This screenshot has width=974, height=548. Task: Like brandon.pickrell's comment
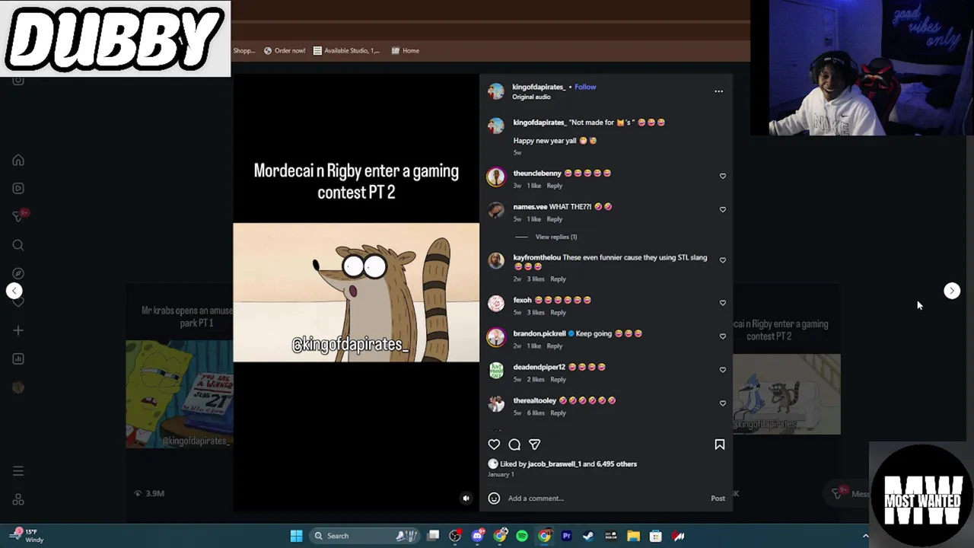[x=723, y=336]
